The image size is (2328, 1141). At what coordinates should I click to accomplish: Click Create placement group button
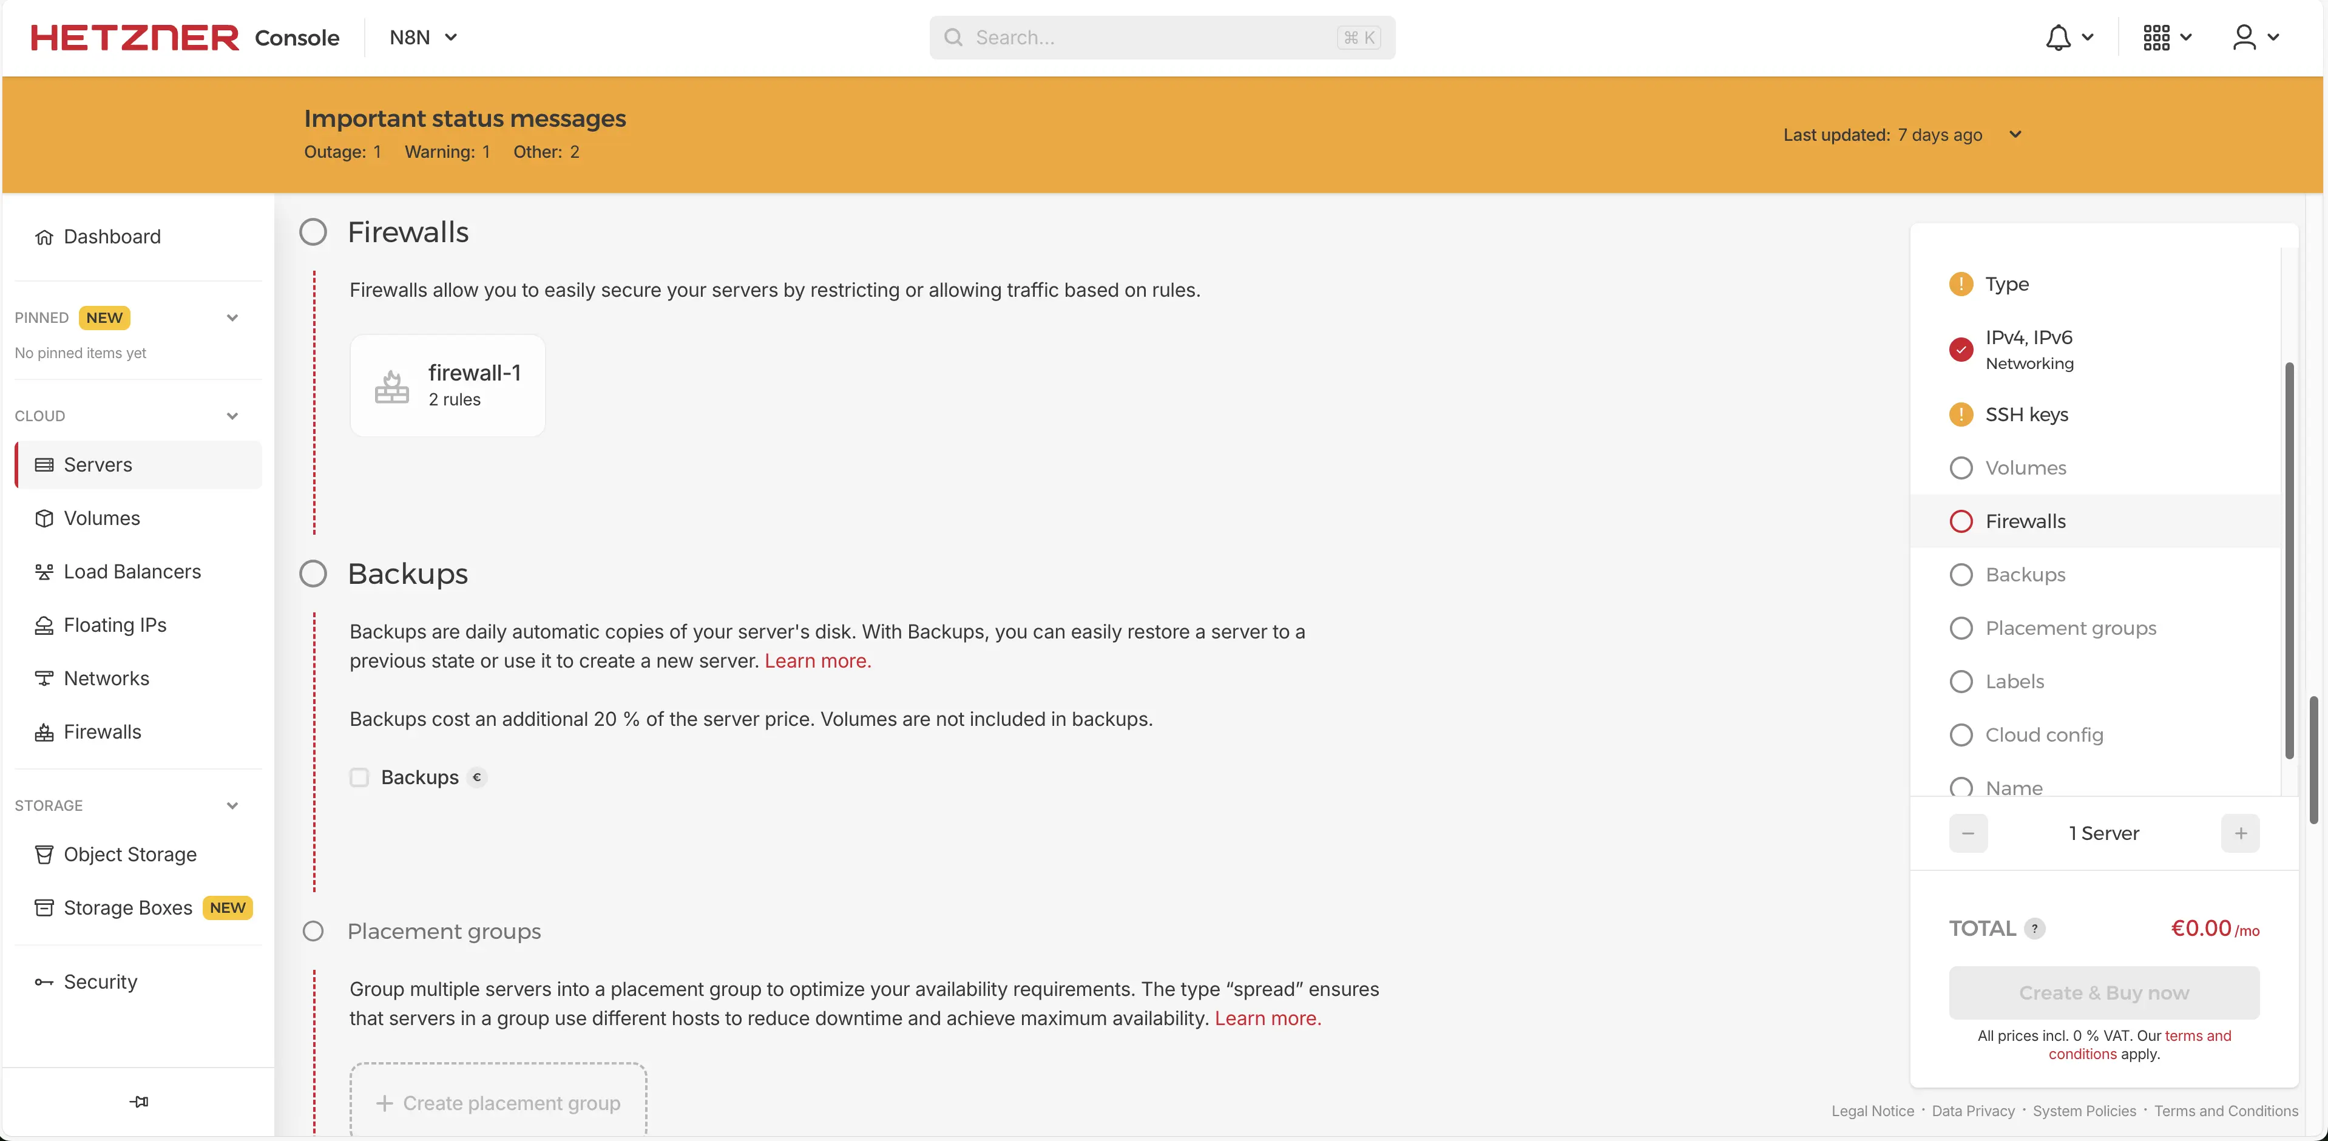click(498, 1103)
